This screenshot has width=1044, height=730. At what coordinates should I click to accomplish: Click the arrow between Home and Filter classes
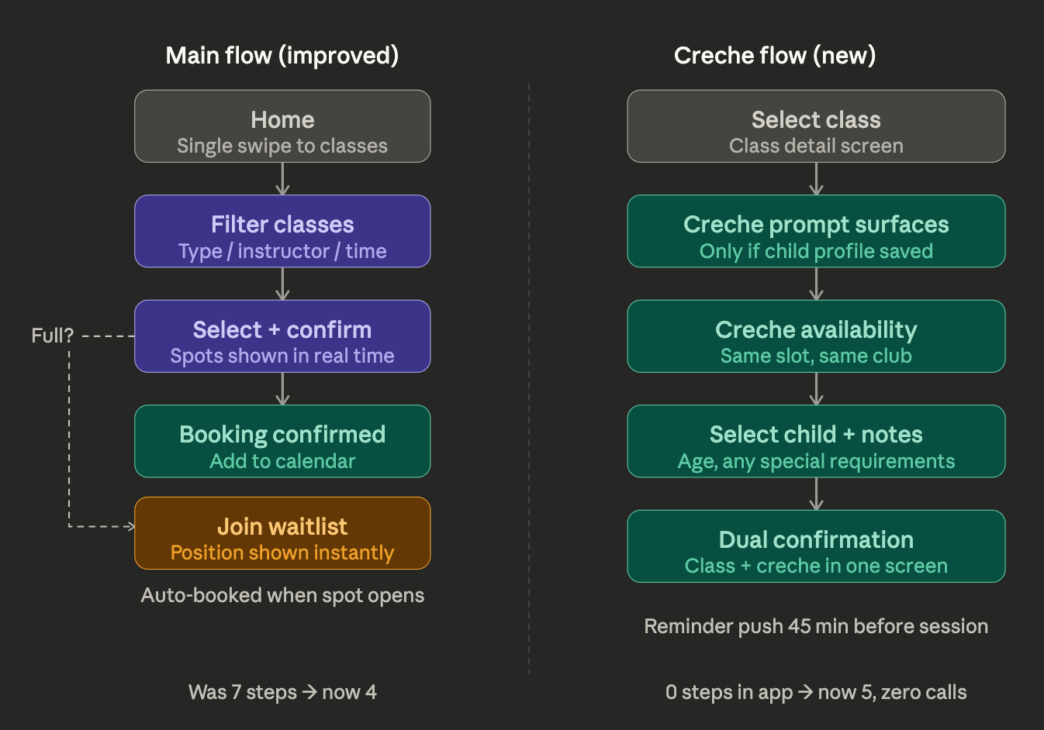tap(282, 179)
